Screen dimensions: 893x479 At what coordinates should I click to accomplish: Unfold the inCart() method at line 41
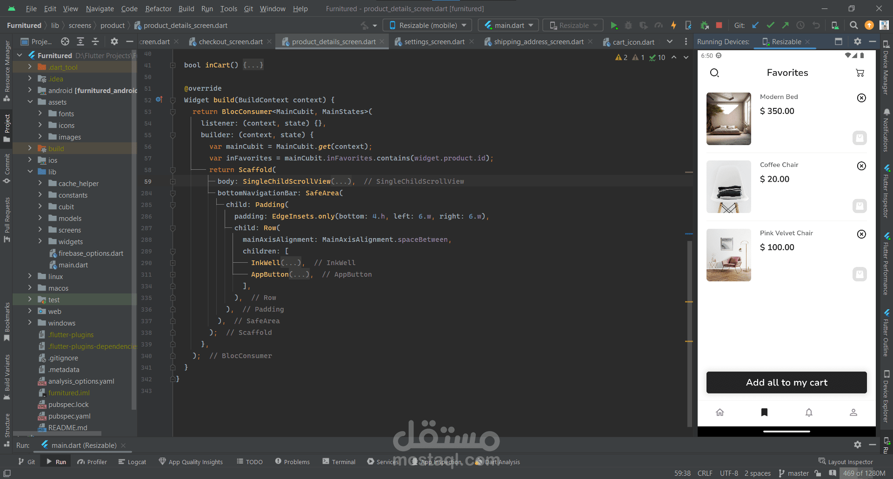coord(173,65)
